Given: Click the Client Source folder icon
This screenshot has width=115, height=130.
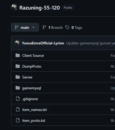Looking at the screenshot, I should point(18,55).
